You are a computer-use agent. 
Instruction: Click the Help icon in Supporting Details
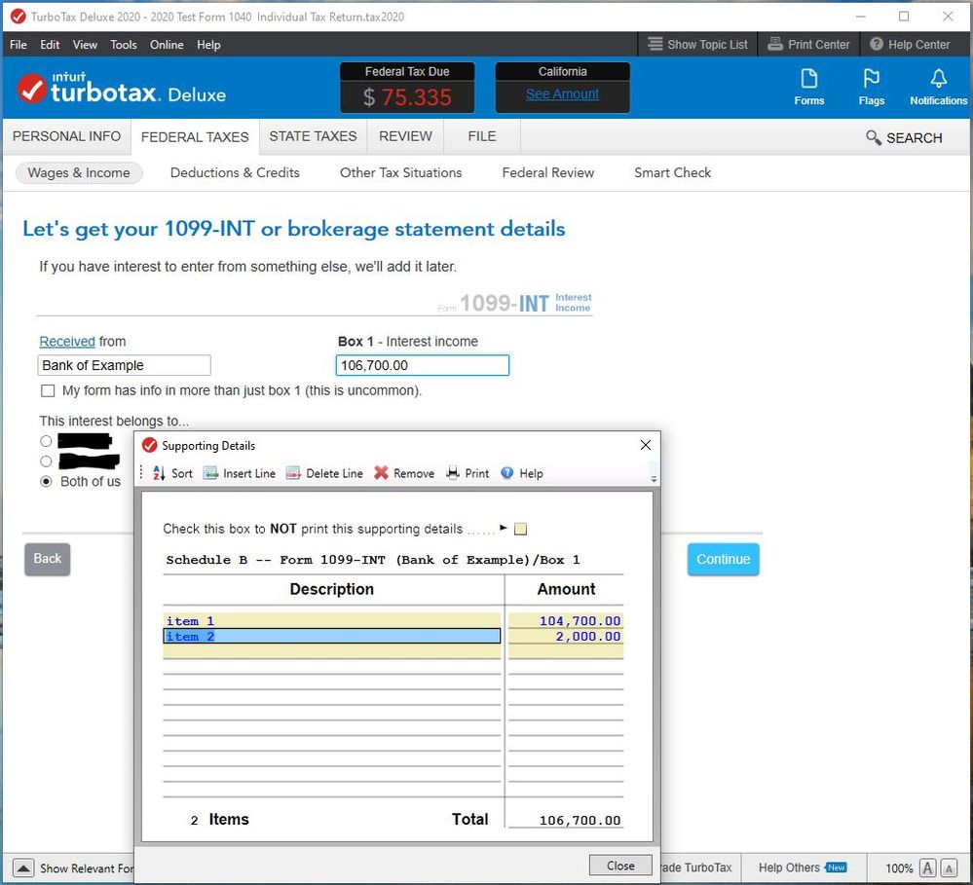(507, 473)
